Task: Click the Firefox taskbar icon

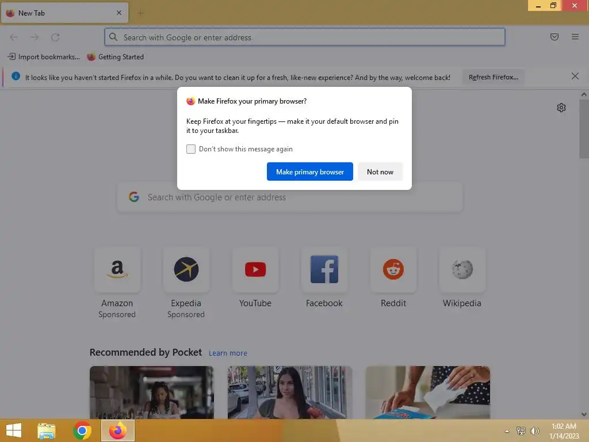Action: pos(117,430)
